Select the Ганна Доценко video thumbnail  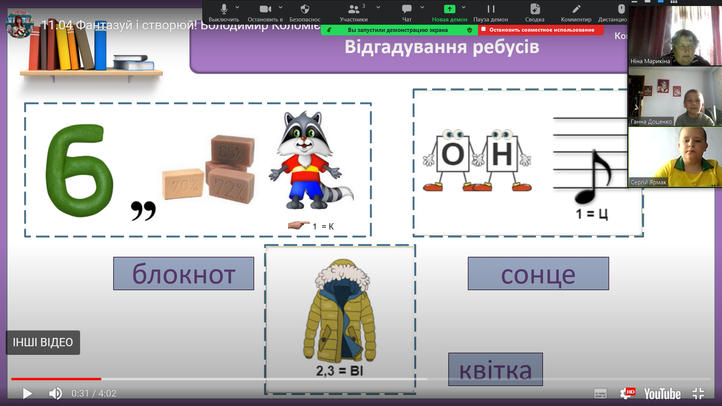675,96
